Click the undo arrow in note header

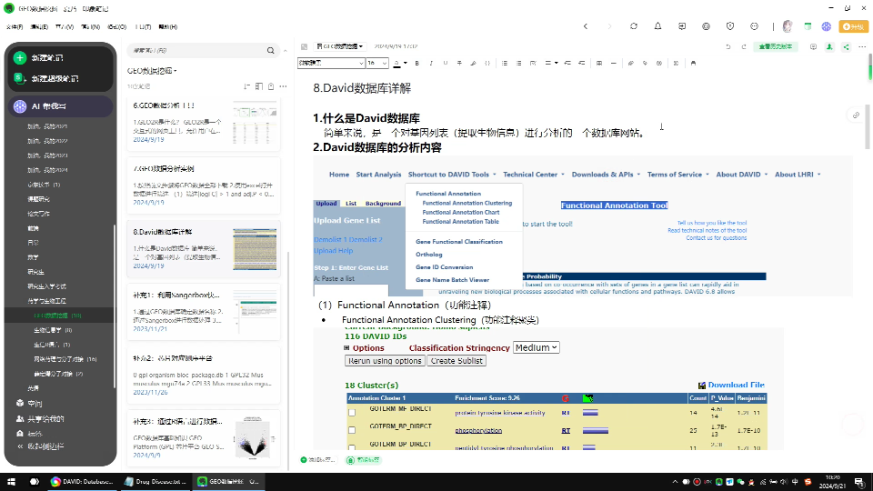coord(727,46)
